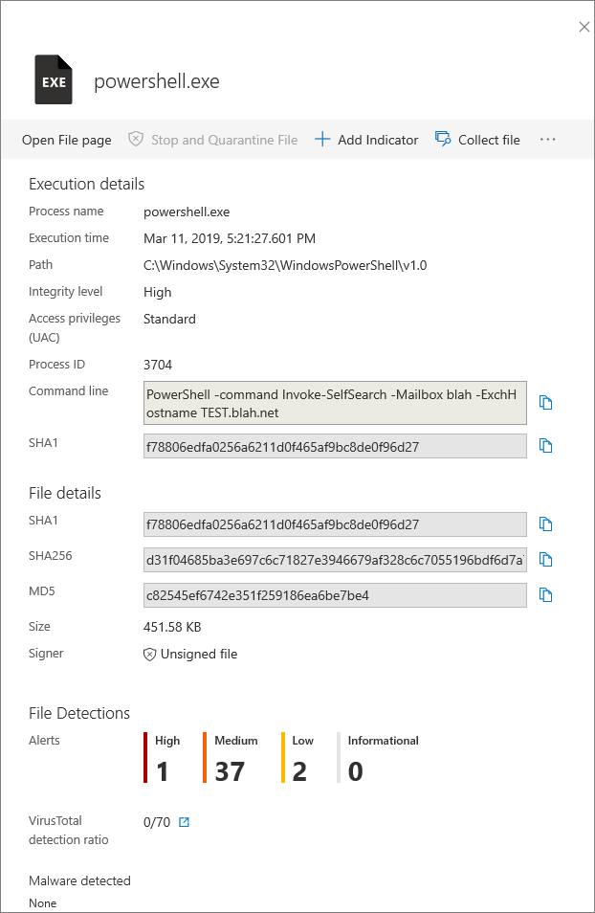Copy the SHA256 hash value
Screen dimensions: 595x913
point(545,560)
